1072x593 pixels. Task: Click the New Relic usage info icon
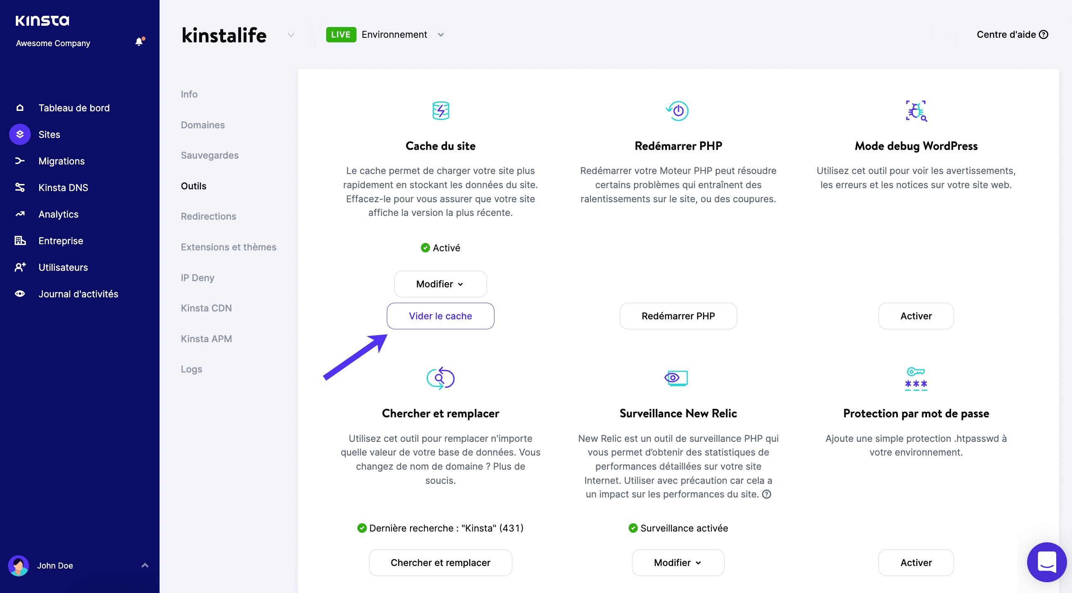pyautogui.click(x=767, y=495)
